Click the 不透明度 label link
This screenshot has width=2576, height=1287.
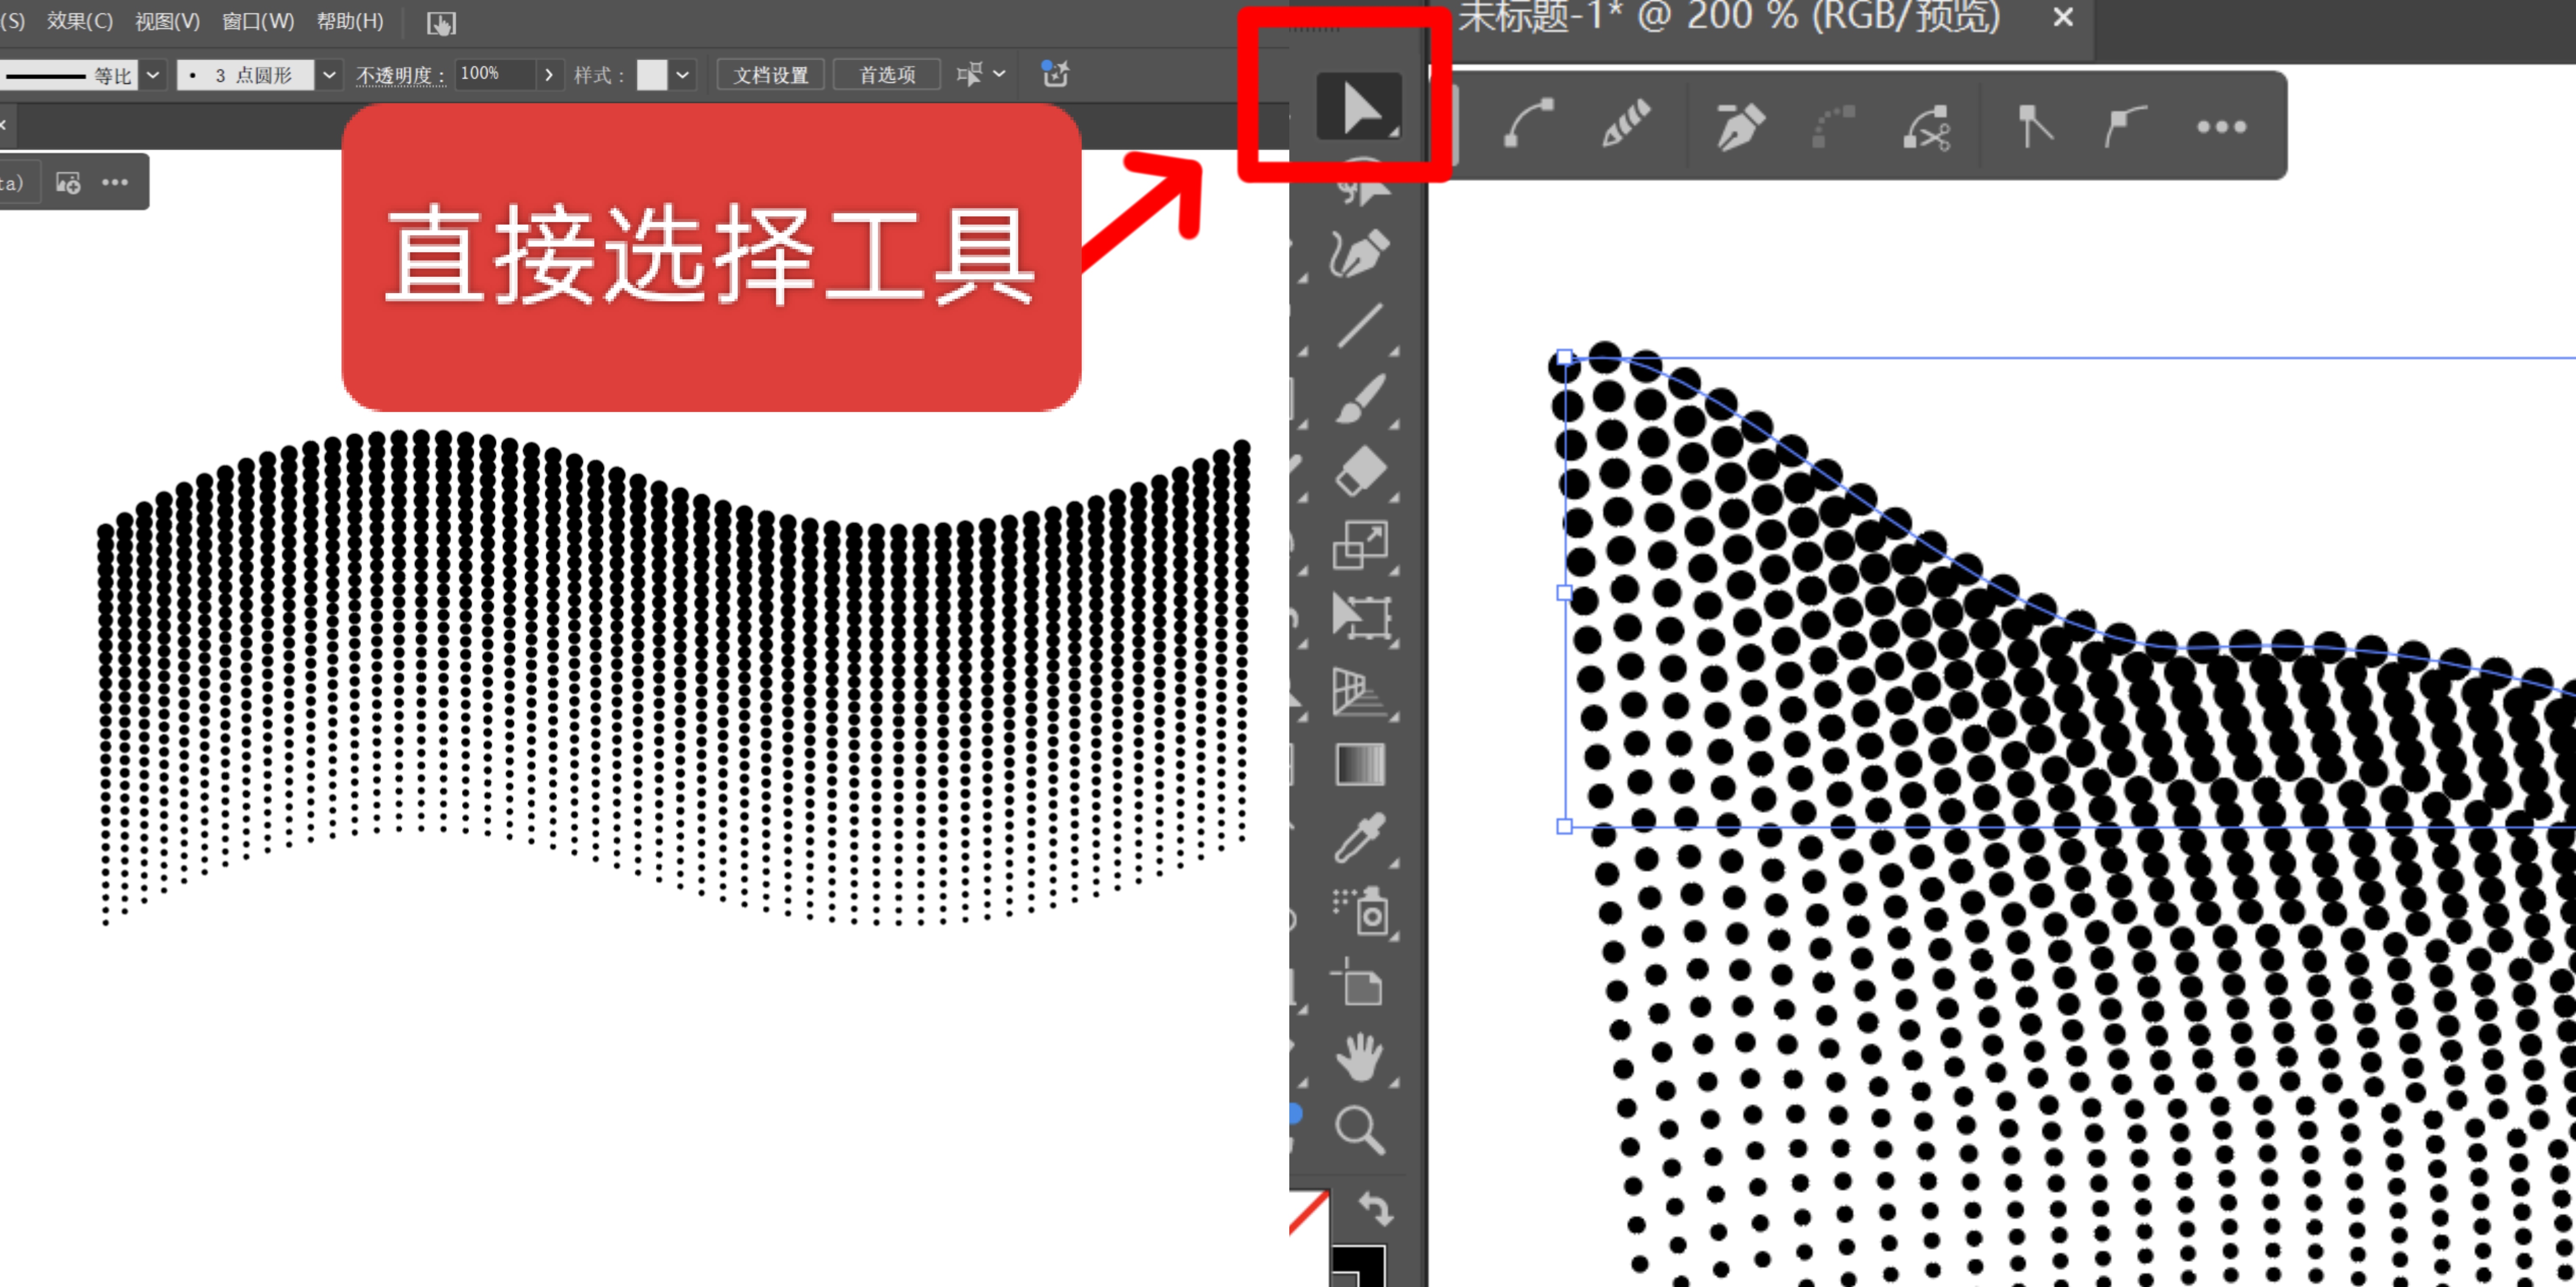tap(401, 75)
